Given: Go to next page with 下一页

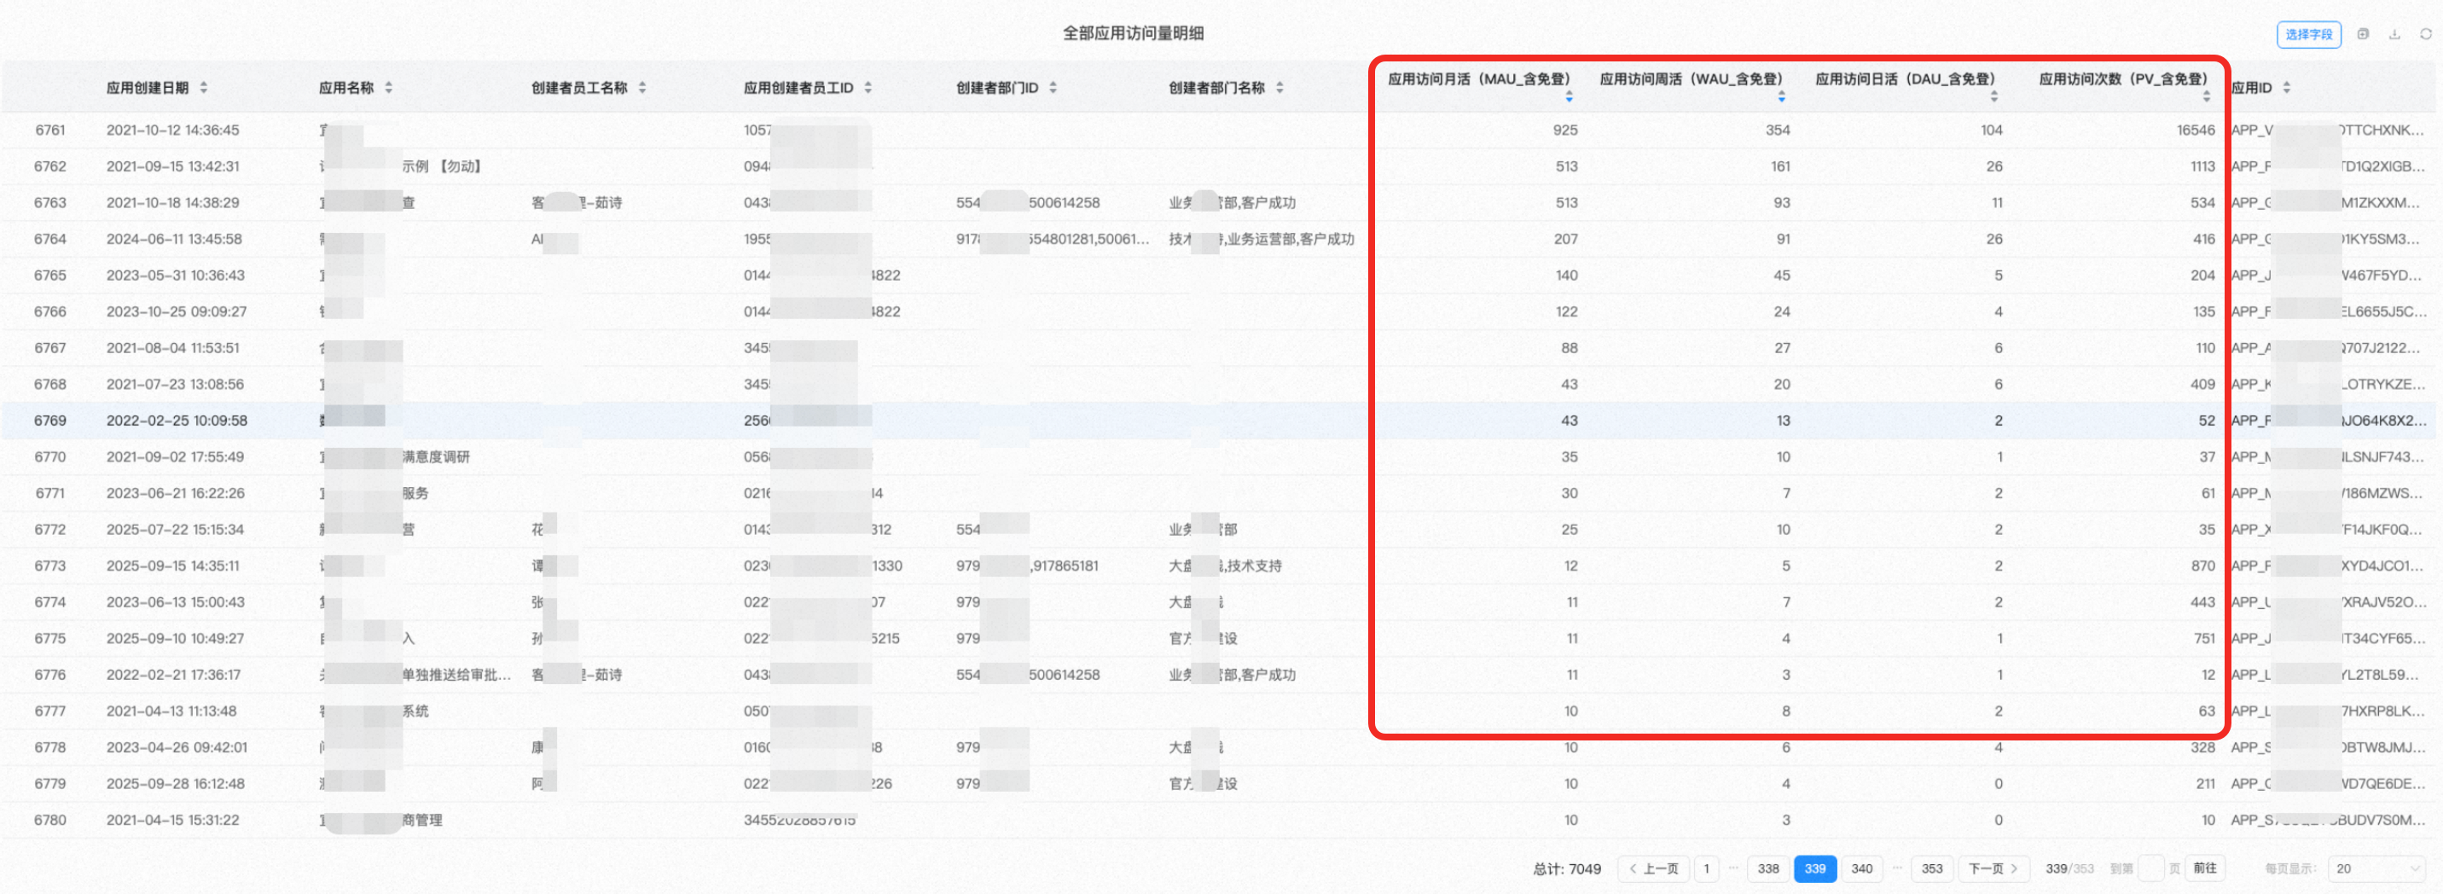Looking at the screenshot, I should [x=1993, y=868].
